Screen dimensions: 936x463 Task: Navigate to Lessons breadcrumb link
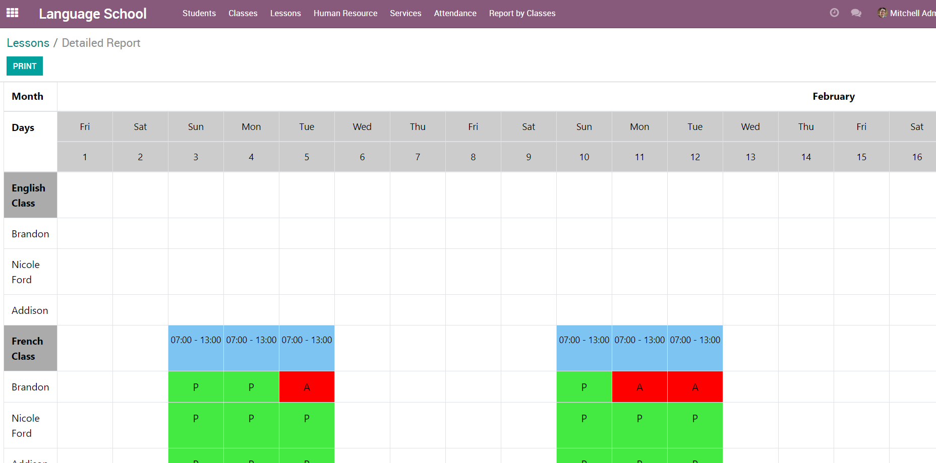[28, 43]
